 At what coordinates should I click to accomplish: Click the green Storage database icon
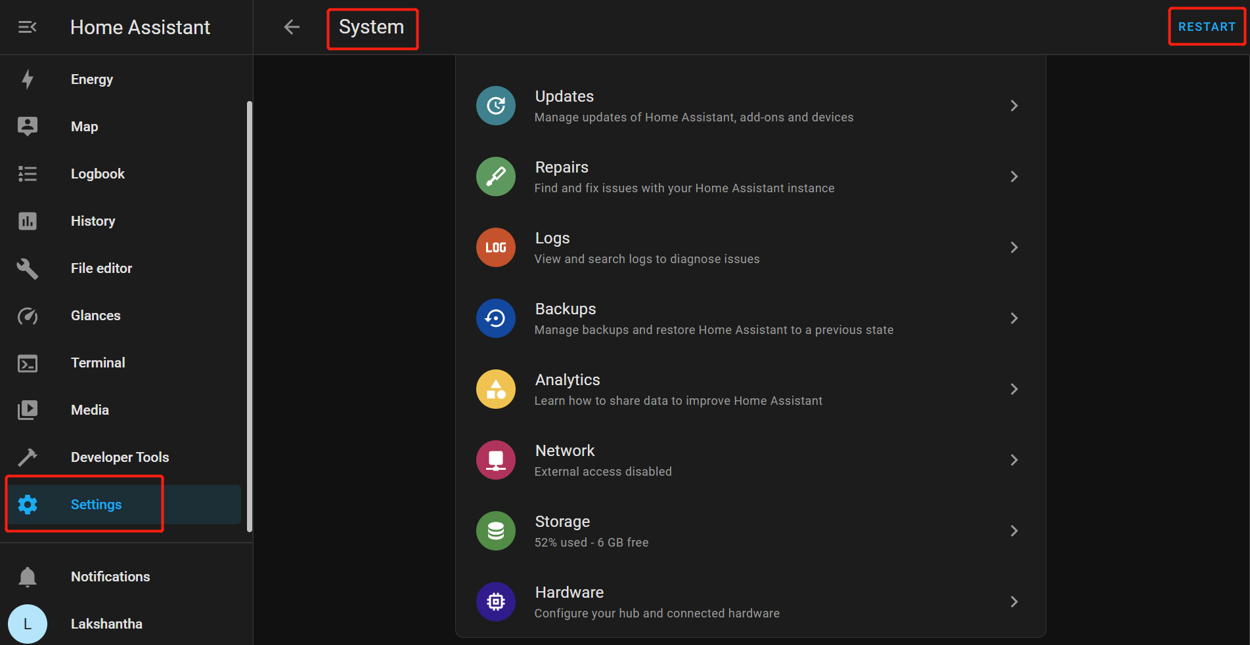pos(496,531)
